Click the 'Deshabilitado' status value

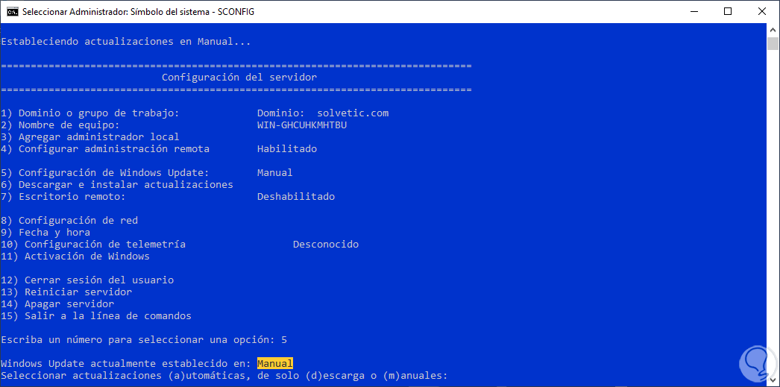coord(296,197)
